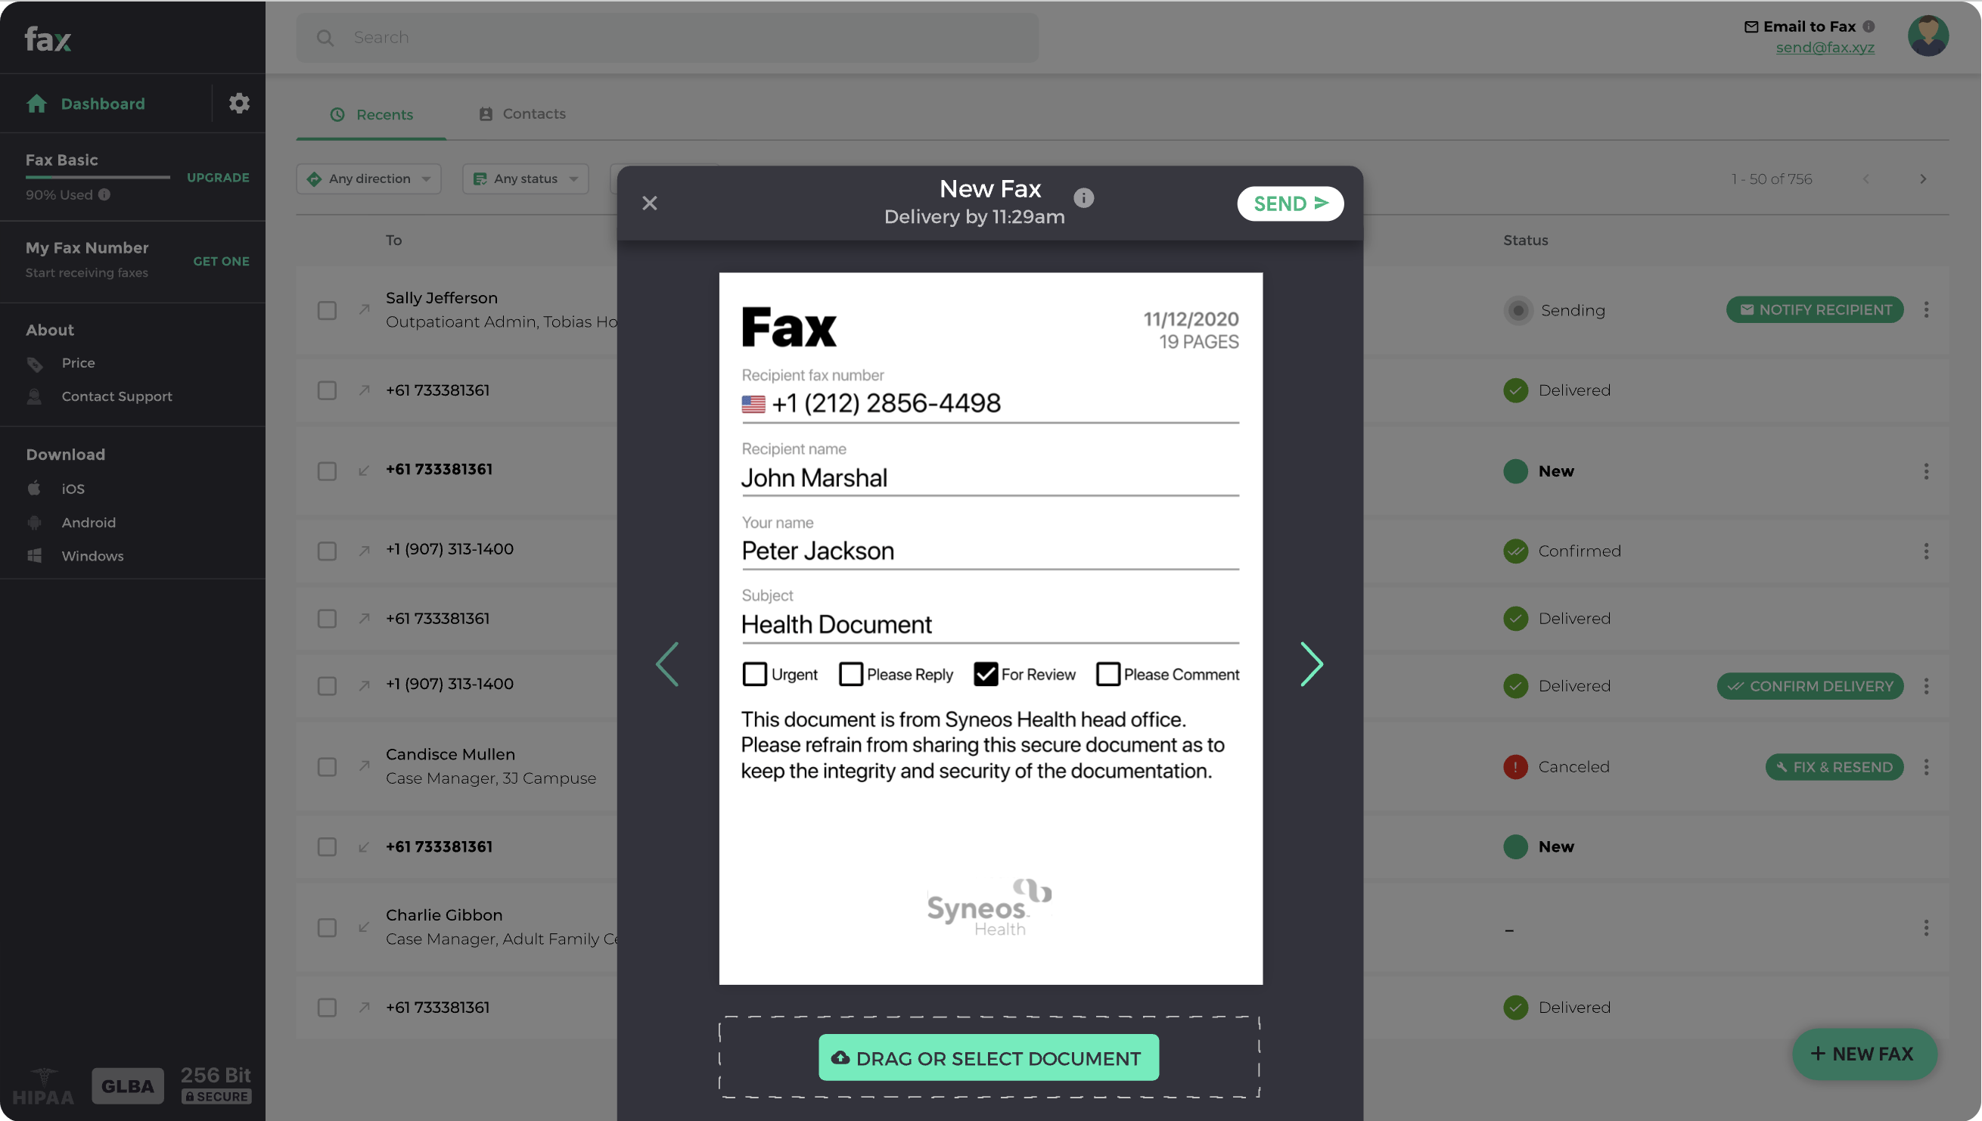Close the New Fax dialog
This screenshot has height=1121, width=1982.
(x=649, y=203)
